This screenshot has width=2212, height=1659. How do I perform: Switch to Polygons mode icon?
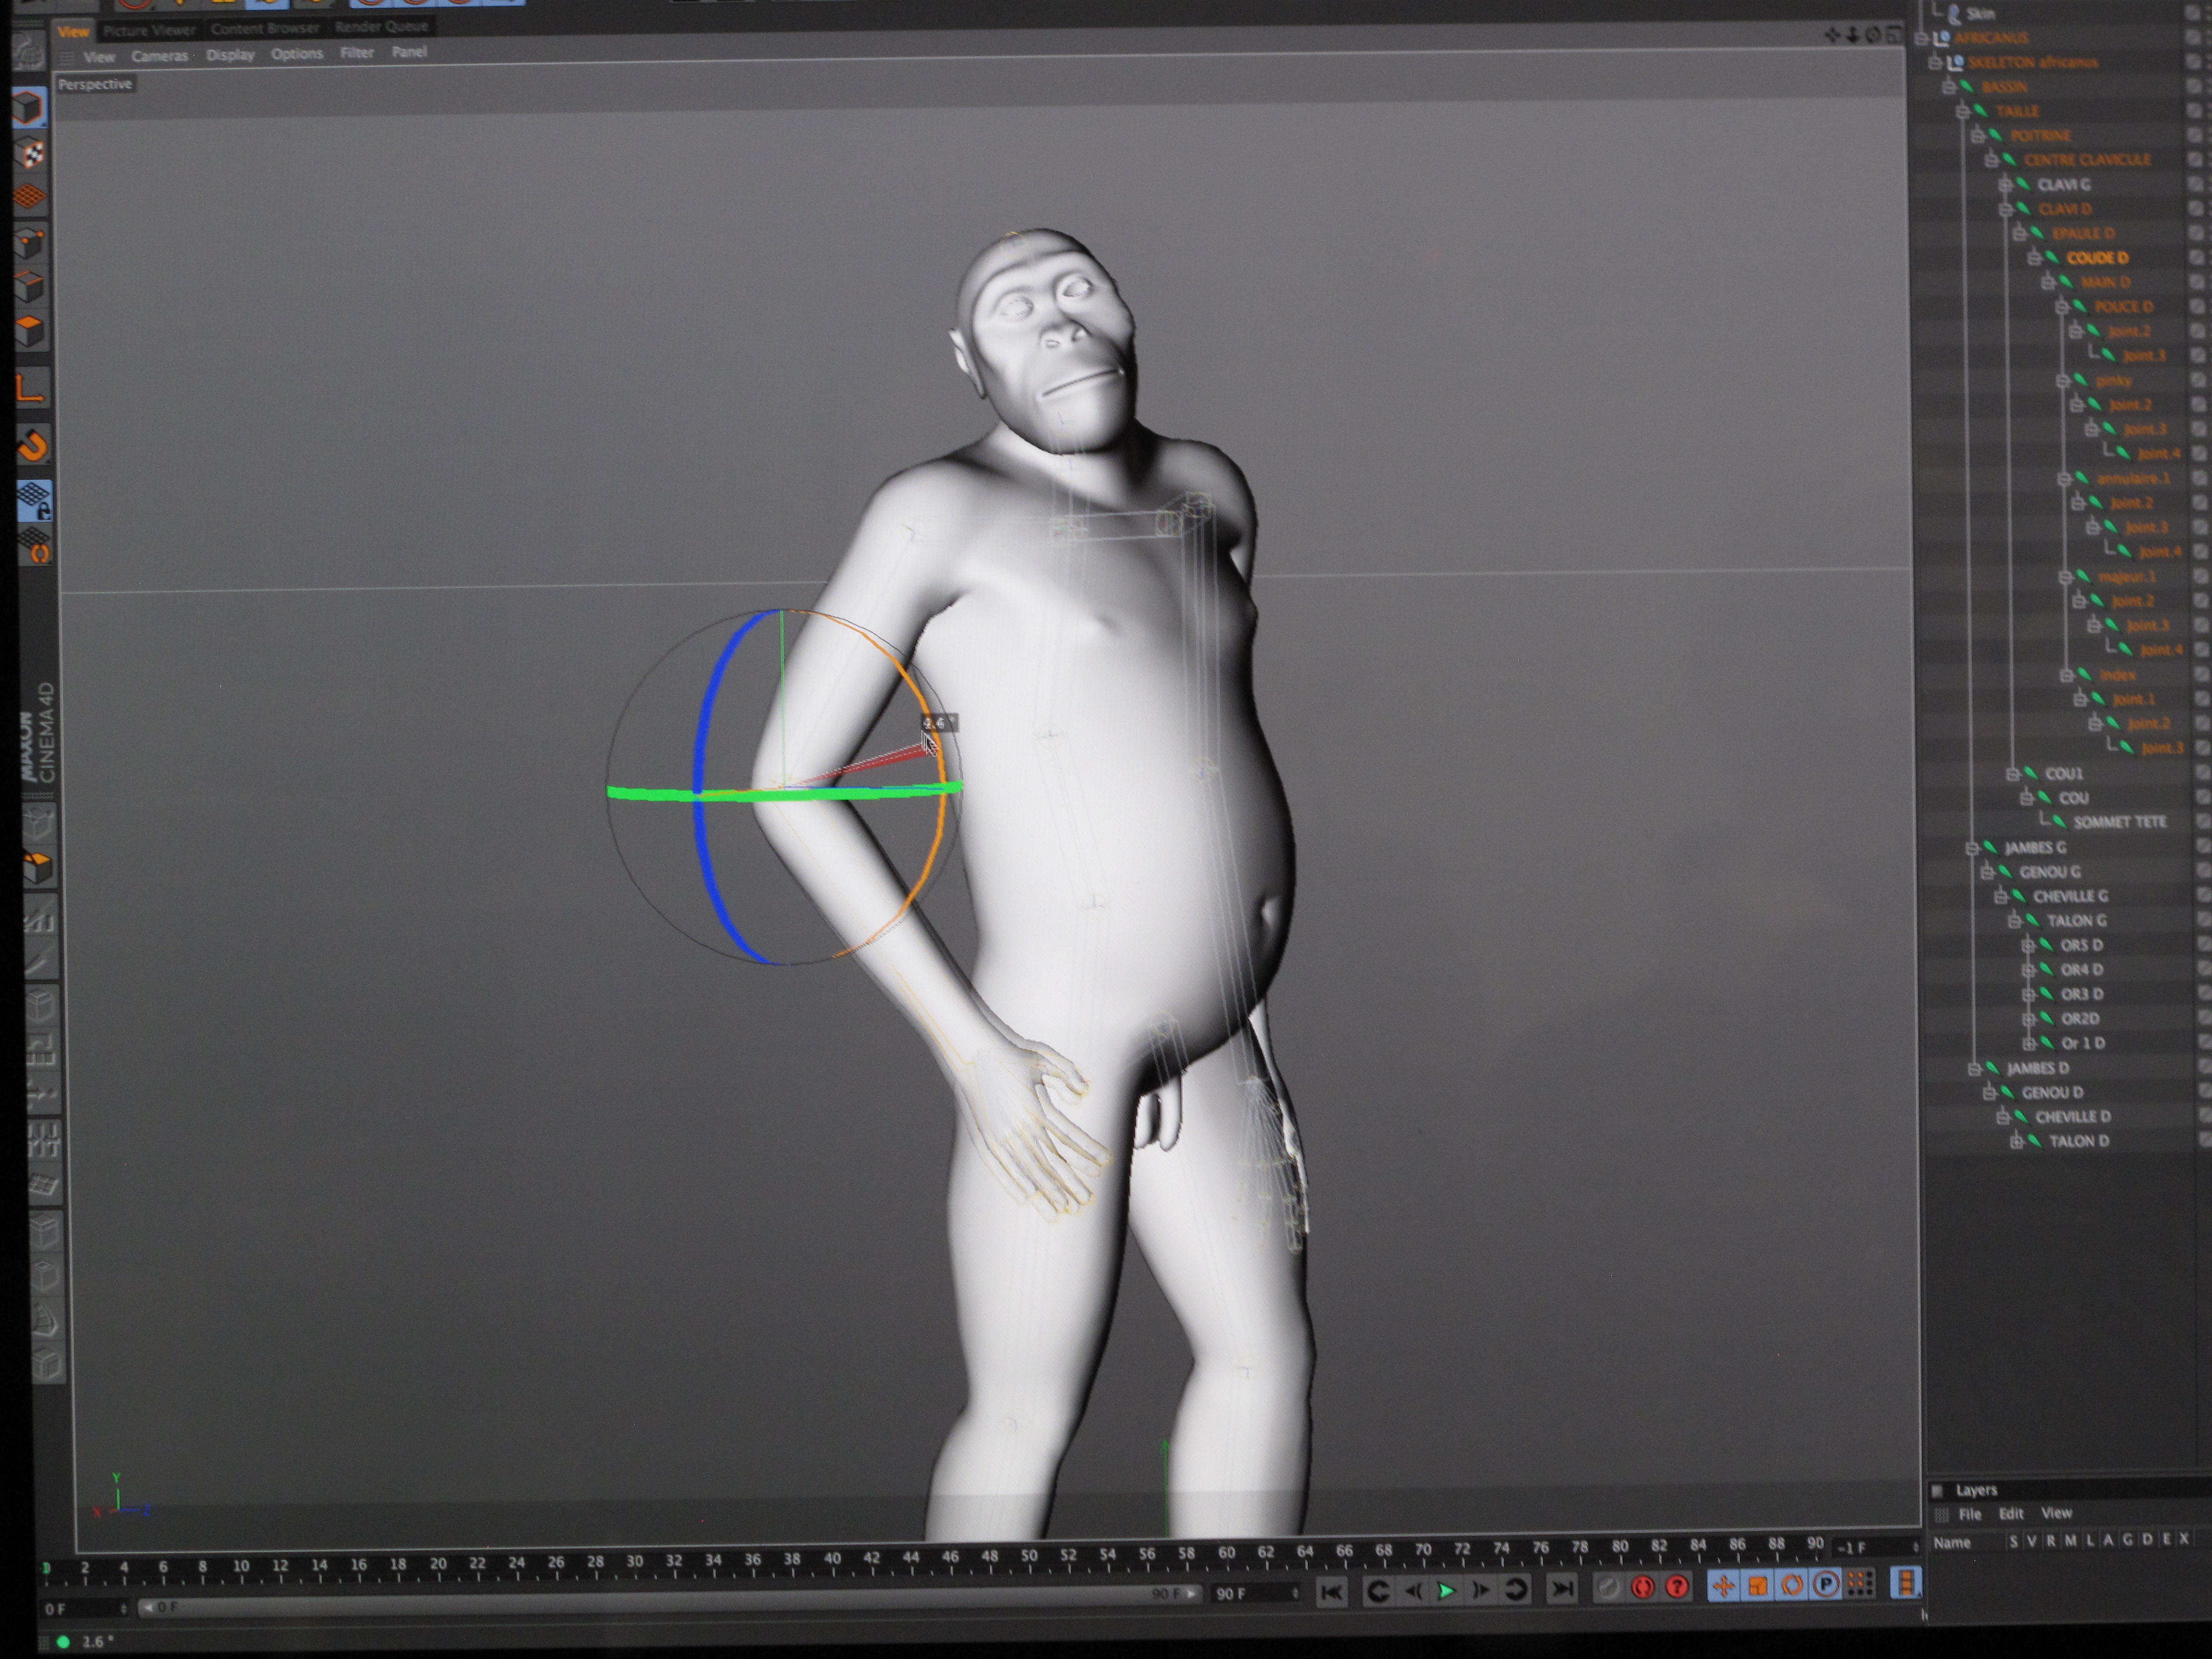pos(30,330)
